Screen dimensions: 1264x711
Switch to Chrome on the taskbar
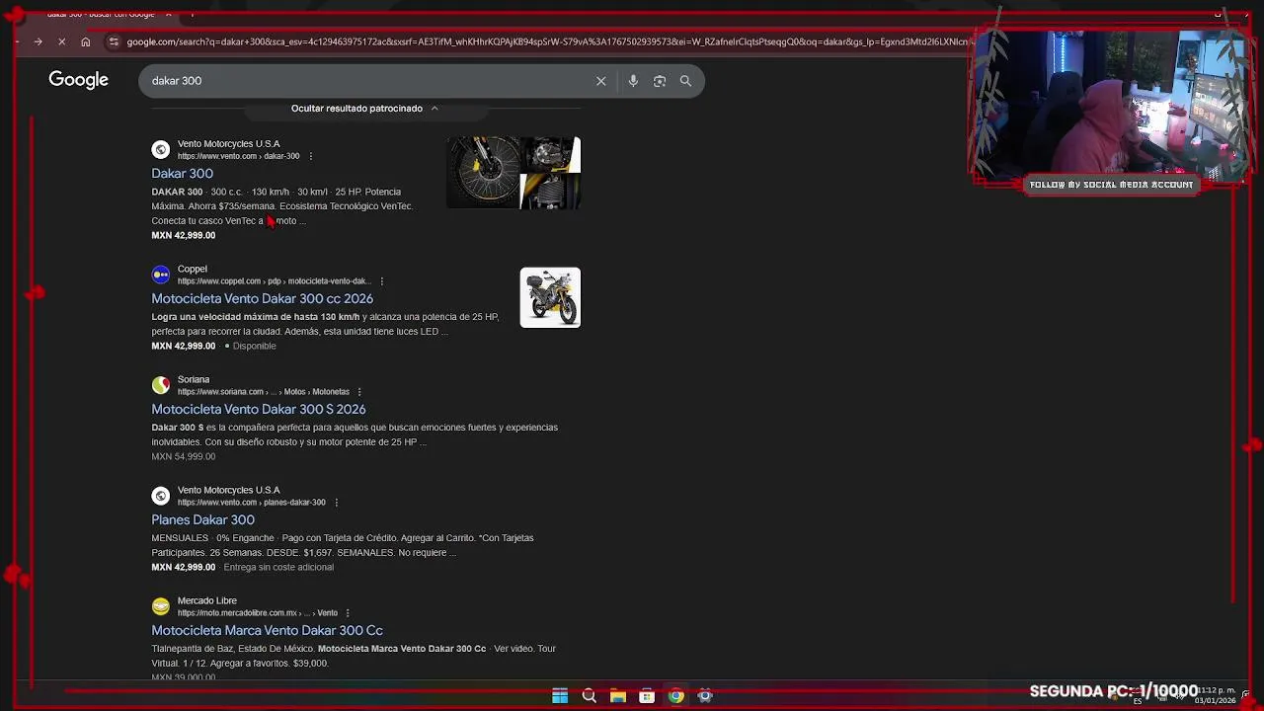pos(675,696)
